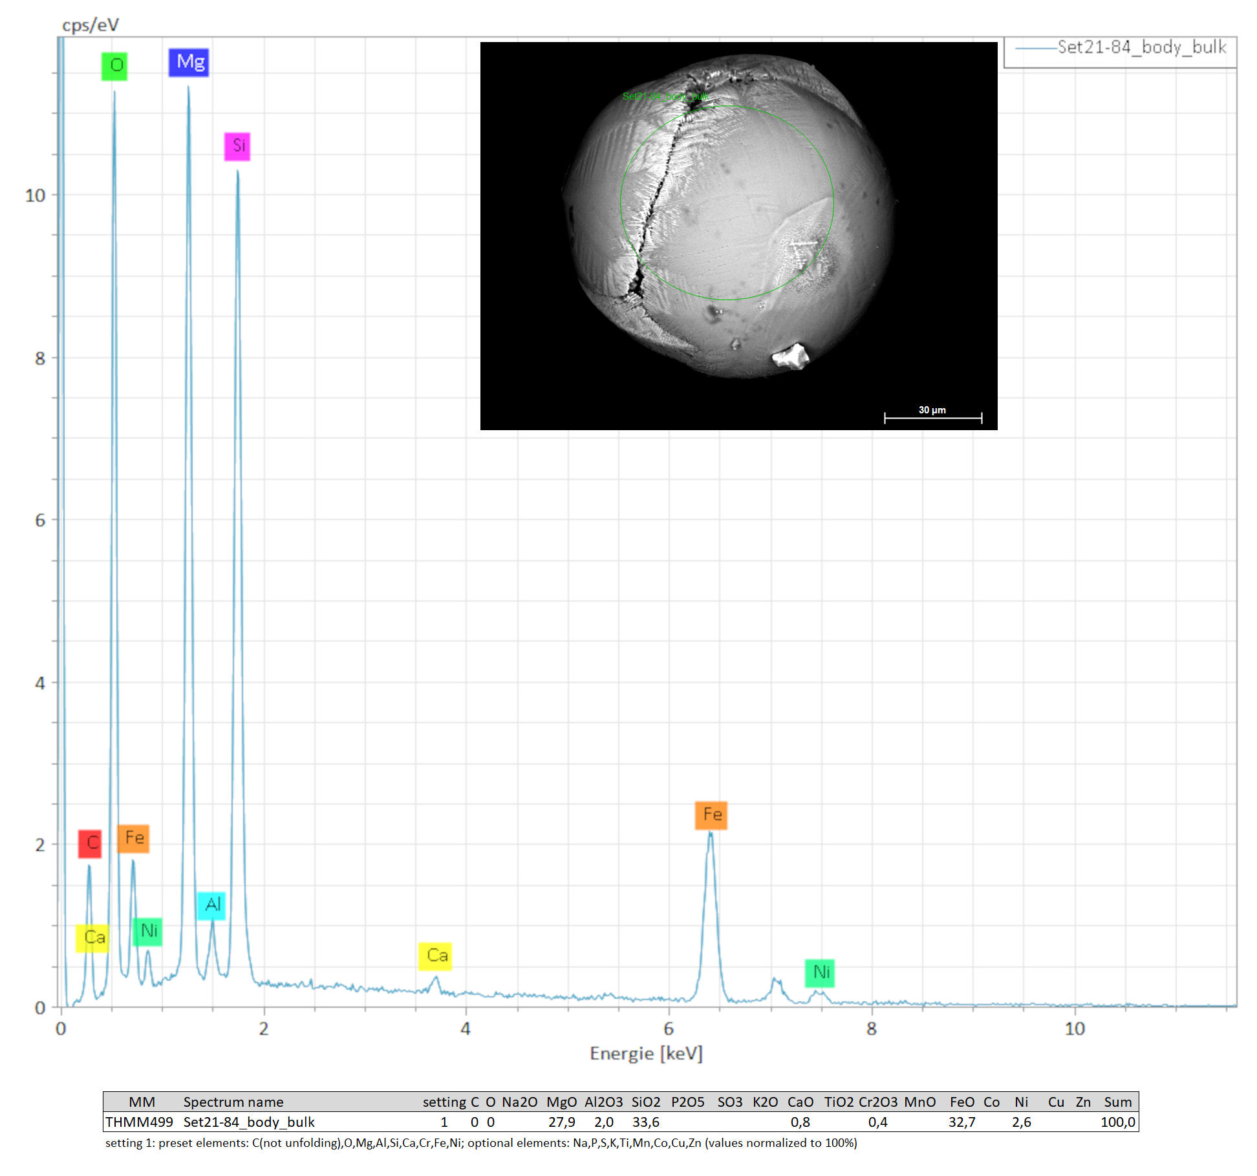Viewport: 1257px width, 1176px height.
Task: Click the Energie [keV] axis title
Action: tap(645, 1054)
